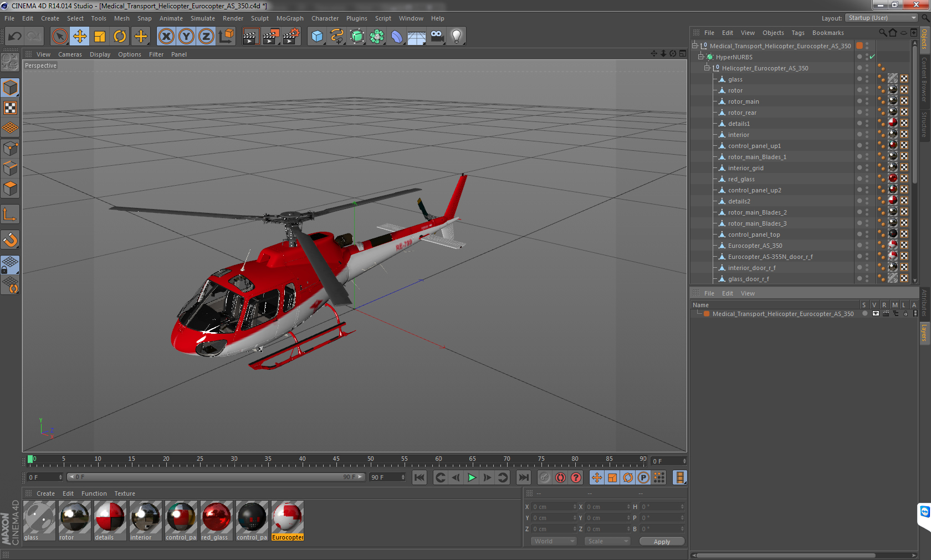Viewport: 931px width, 560px height.
Task: Open the Object Manager Tags menu
Action: [x=797, y=33]
